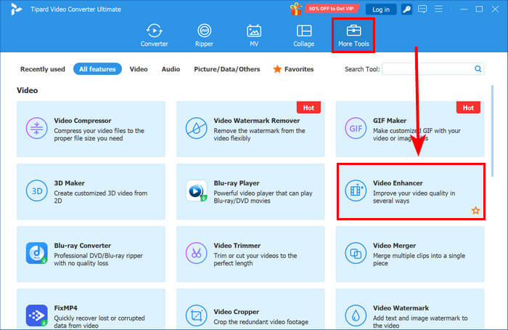This screenshot has width=508, height=330.
Task: Click the register key icon
Action: coord(409,9)
